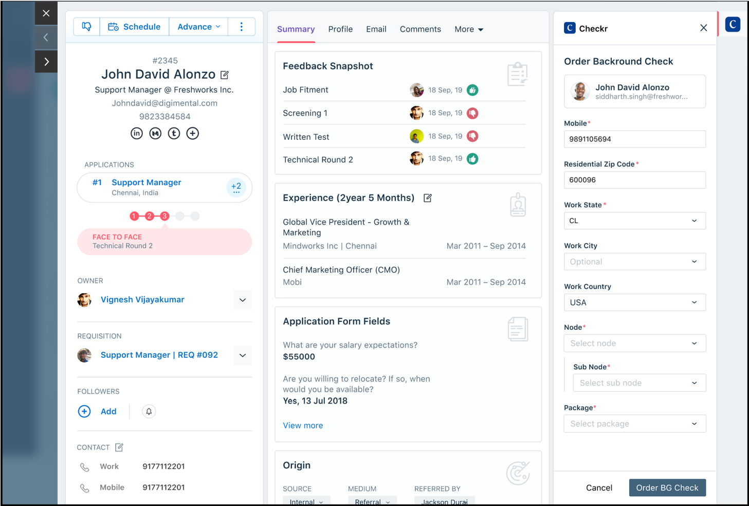Expand the Requisition dropdown for REQ #092
This screenshot has height=506, width=749.
click(243, 355)
